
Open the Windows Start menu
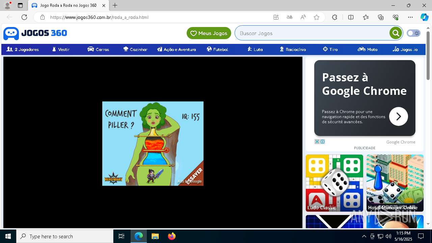[x=8, y=236]
